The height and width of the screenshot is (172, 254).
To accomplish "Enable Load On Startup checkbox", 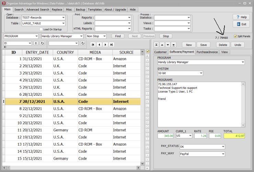I will [x=41, y=29].
